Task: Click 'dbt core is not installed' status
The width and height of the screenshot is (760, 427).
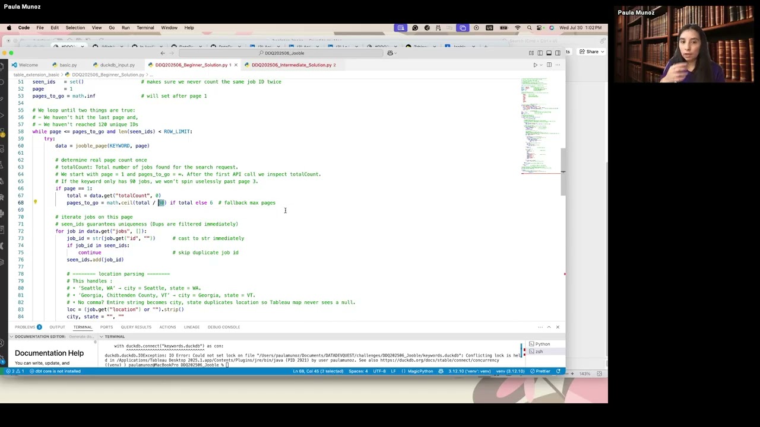Action: coord(55,371)
